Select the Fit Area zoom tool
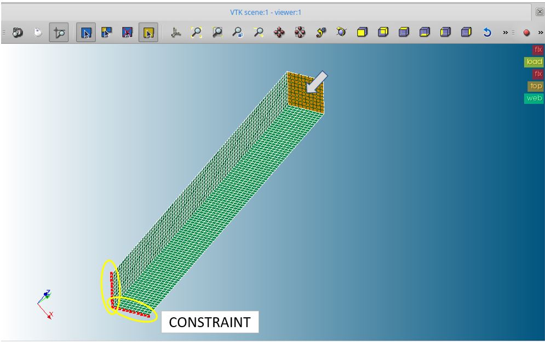 point(217,33)
